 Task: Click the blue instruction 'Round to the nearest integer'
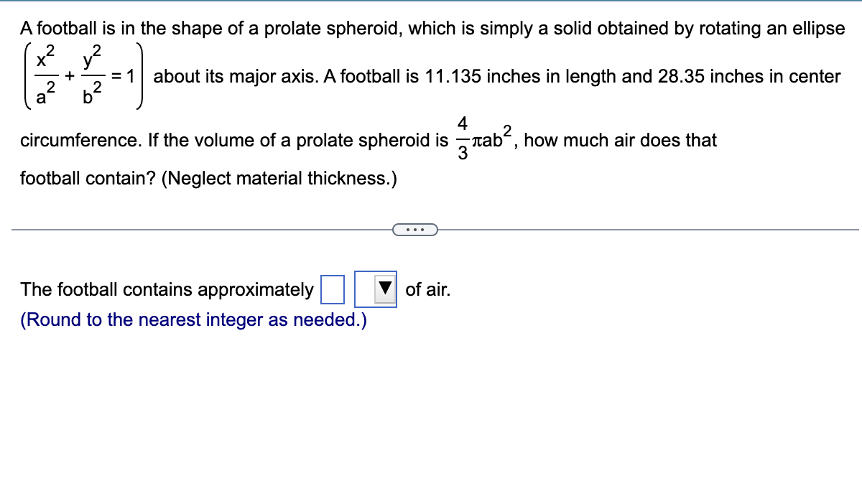tap(193, 319)
